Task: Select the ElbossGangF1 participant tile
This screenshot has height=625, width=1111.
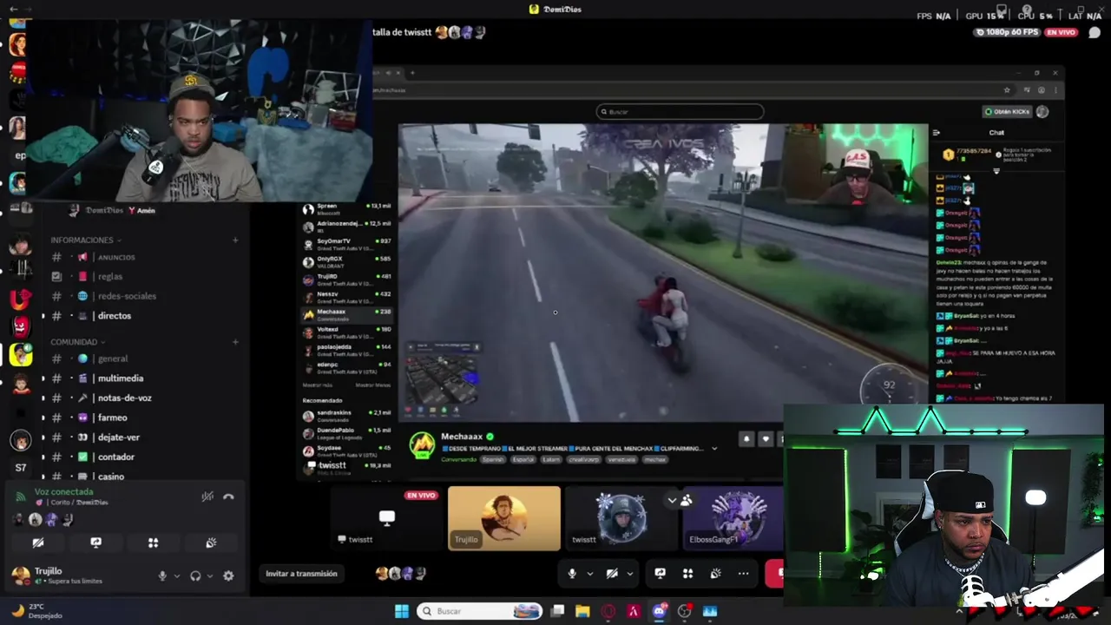Action: tap(733, 518)
